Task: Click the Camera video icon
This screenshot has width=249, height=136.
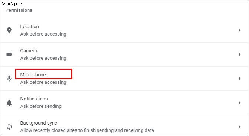Action: point(9,54)
